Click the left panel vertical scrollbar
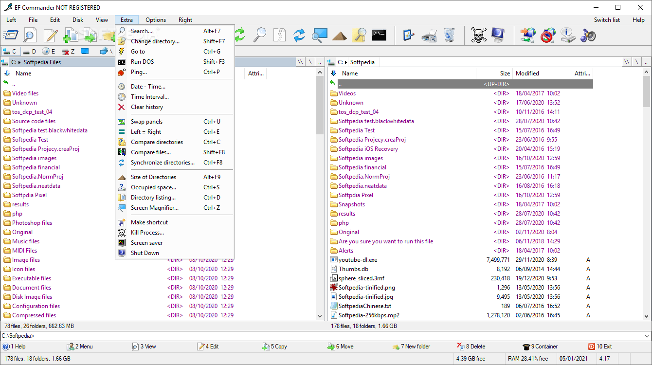This screenshot has height=365, width=652. tap(320, 194)
